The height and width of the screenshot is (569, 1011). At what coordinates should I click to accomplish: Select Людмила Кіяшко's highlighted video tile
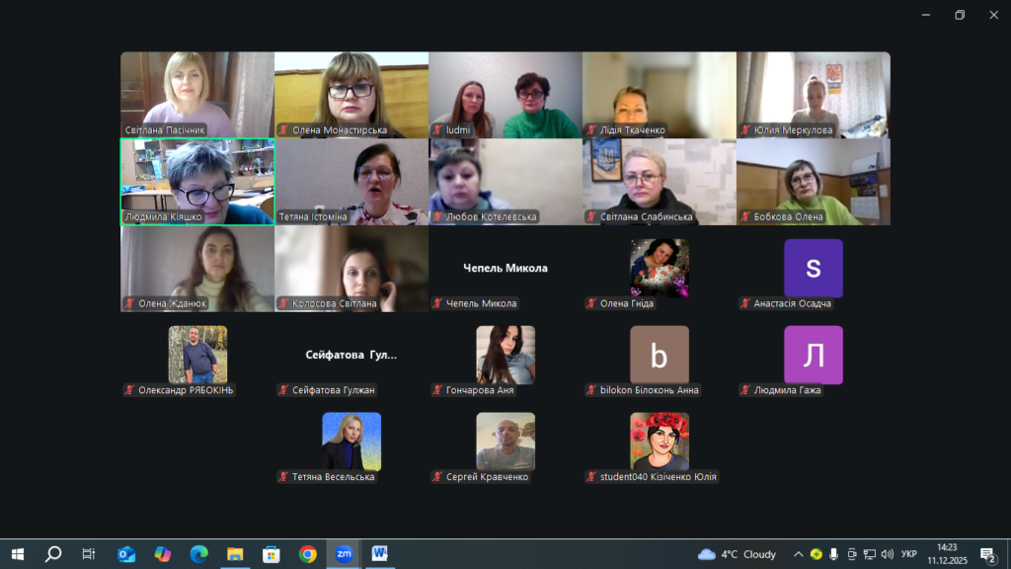pyautogui.click(x=197, y=182)
